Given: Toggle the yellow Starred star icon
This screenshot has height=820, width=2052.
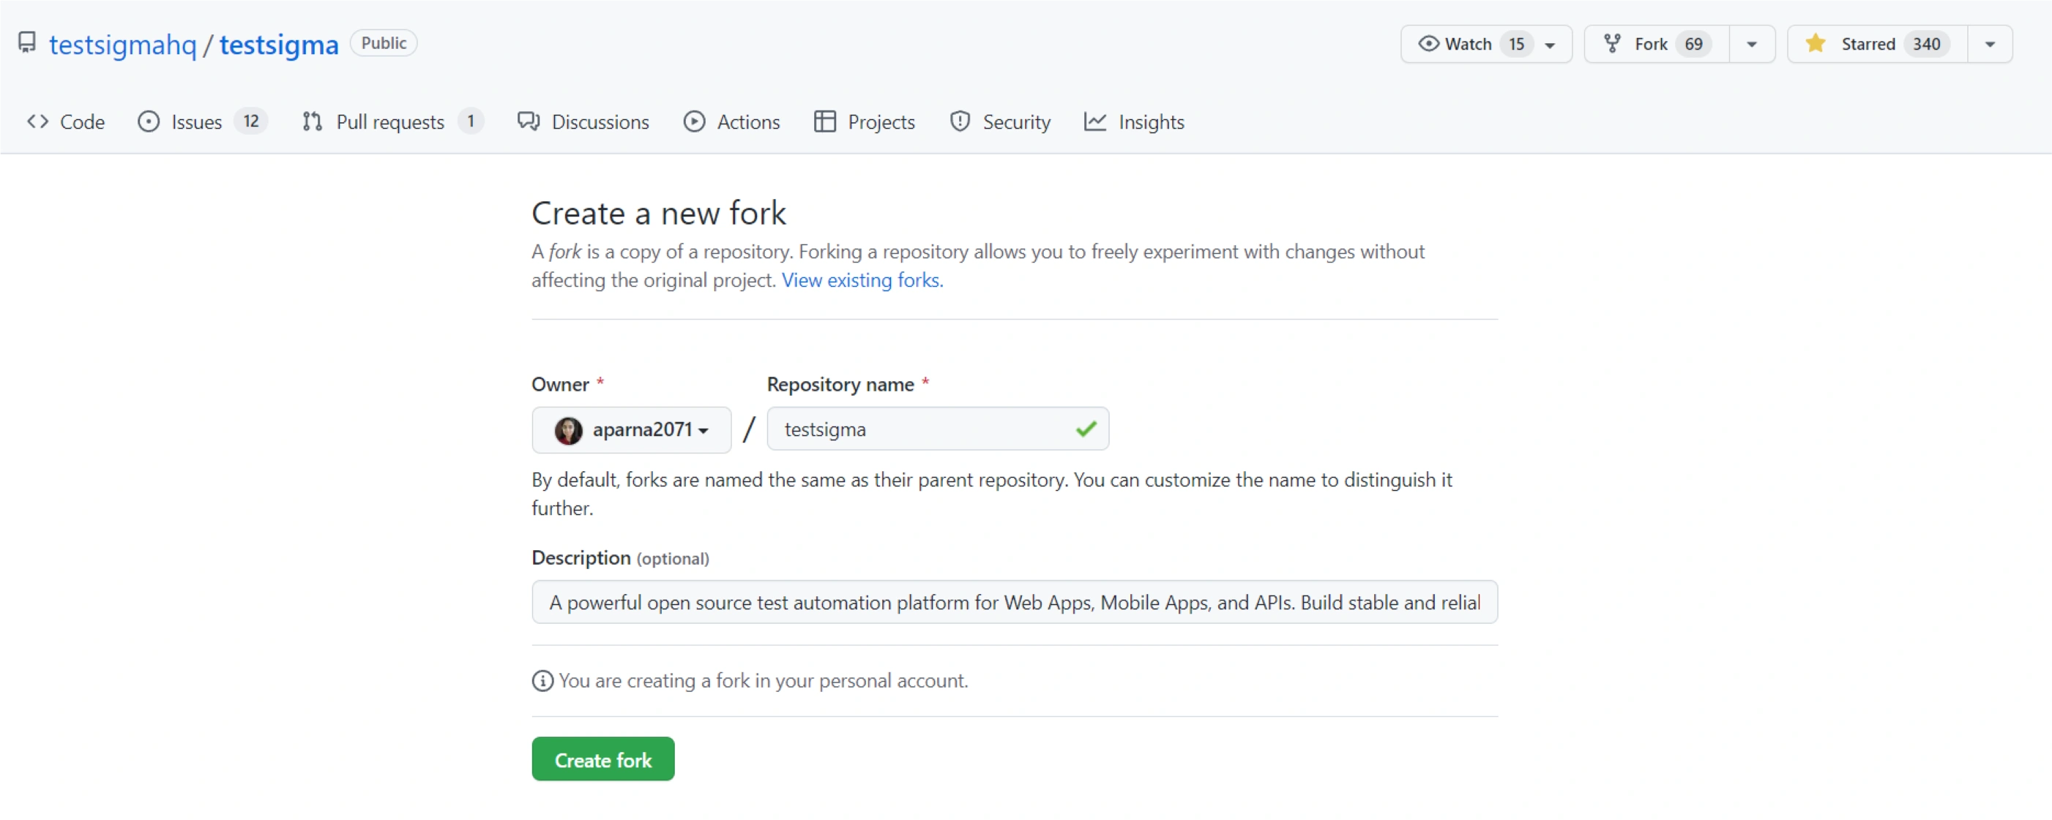Looking at the screenshot, I should (1816, 44).
